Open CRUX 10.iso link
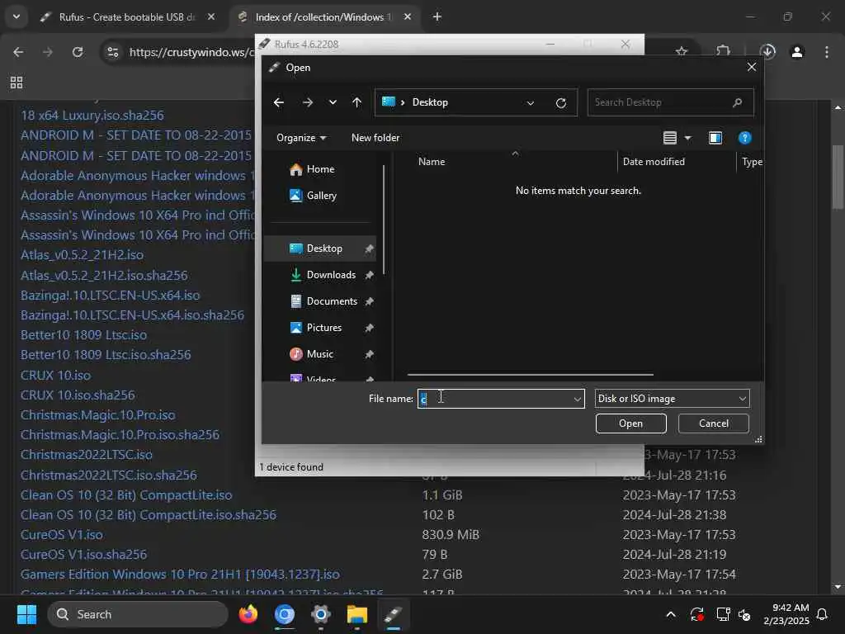Viewport: 845px width, 634px height. 55,376
